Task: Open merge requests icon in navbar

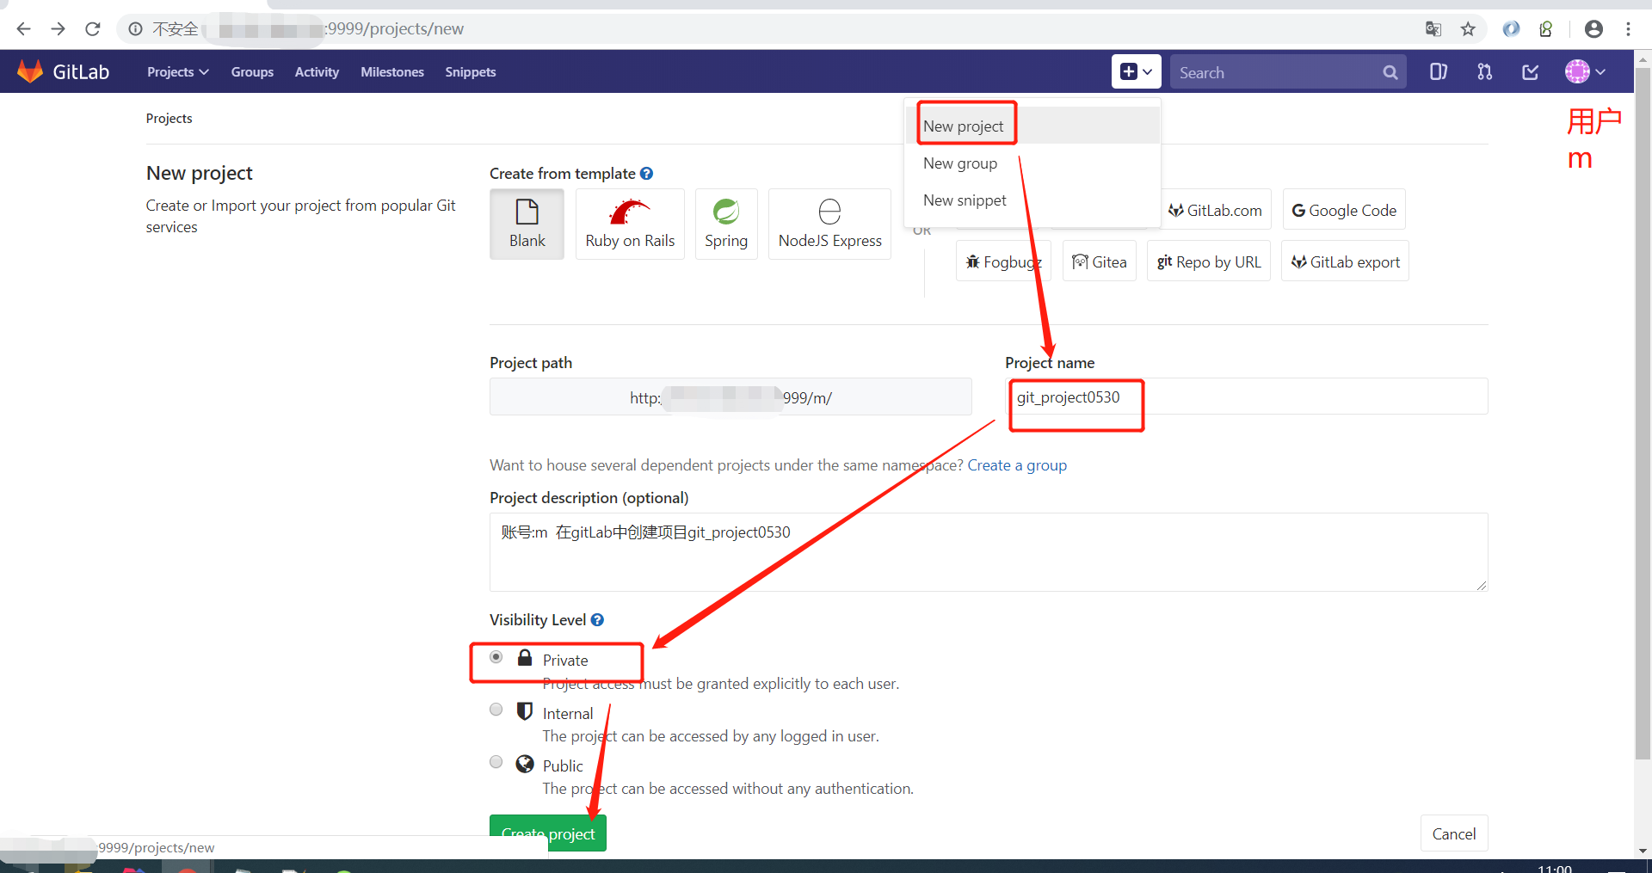Action: [x=1484, y=71]
